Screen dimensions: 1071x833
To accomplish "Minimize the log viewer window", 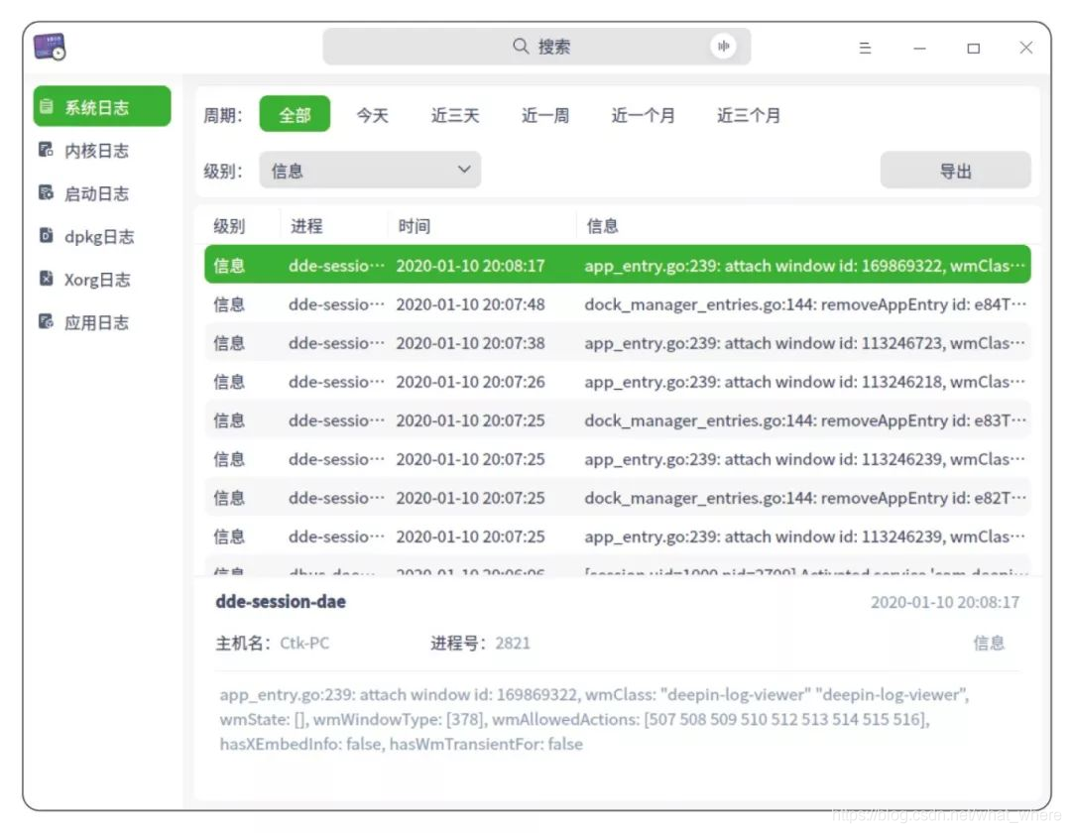I will coord(919,48).
